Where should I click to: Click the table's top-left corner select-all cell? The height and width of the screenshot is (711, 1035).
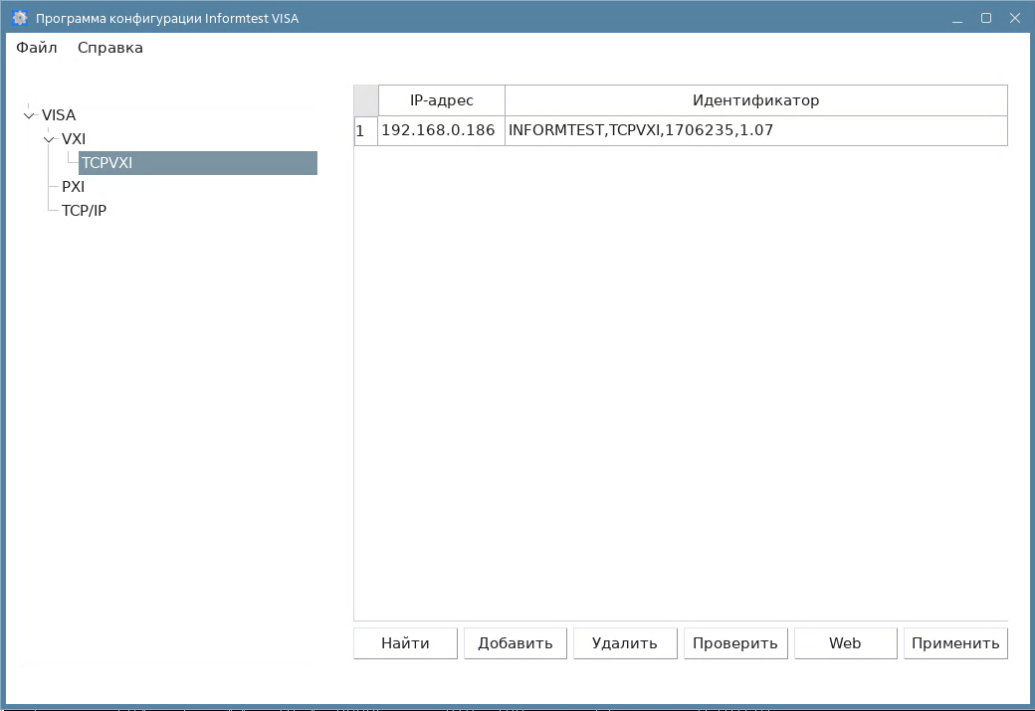click(x=365, y=100)
